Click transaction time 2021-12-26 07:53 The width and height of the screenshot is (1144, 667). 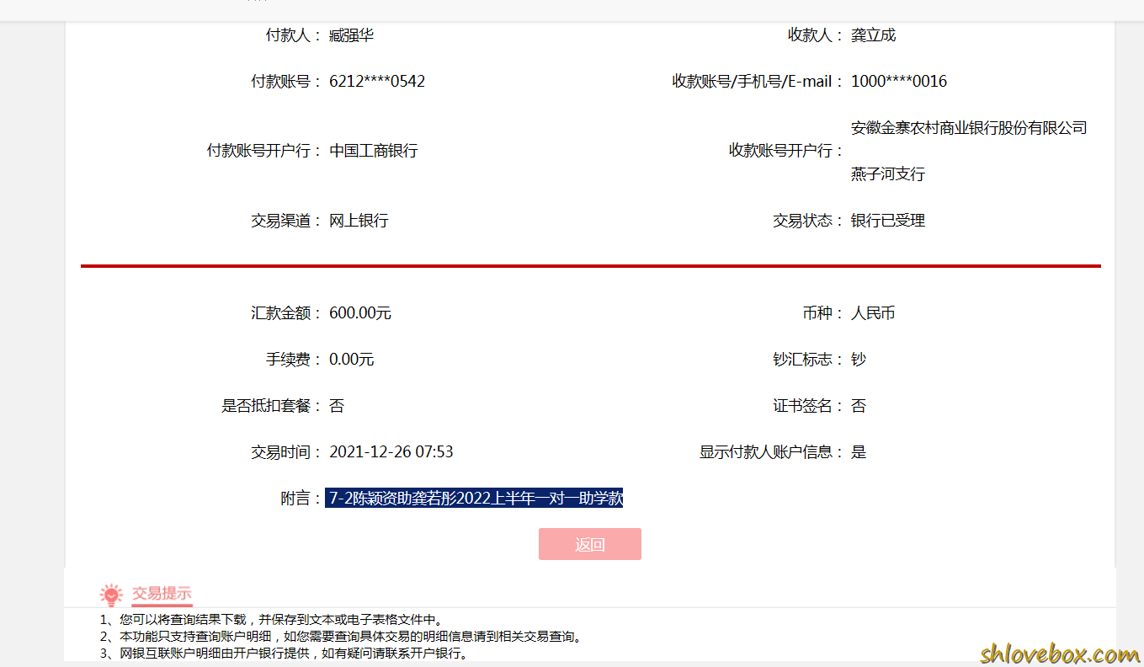pyautogui.click(x=391, y=452)
